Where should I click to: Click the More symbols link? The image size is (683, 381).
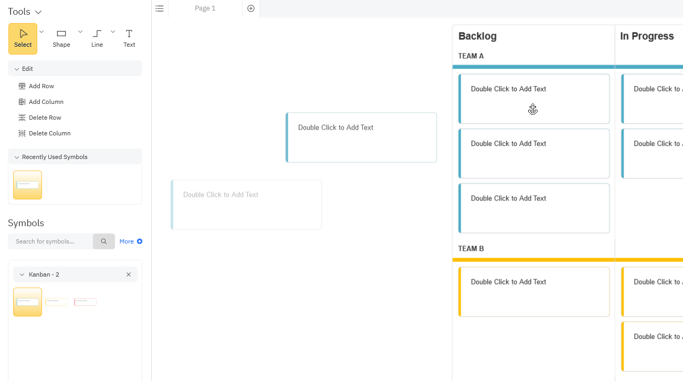pos(131,241)
